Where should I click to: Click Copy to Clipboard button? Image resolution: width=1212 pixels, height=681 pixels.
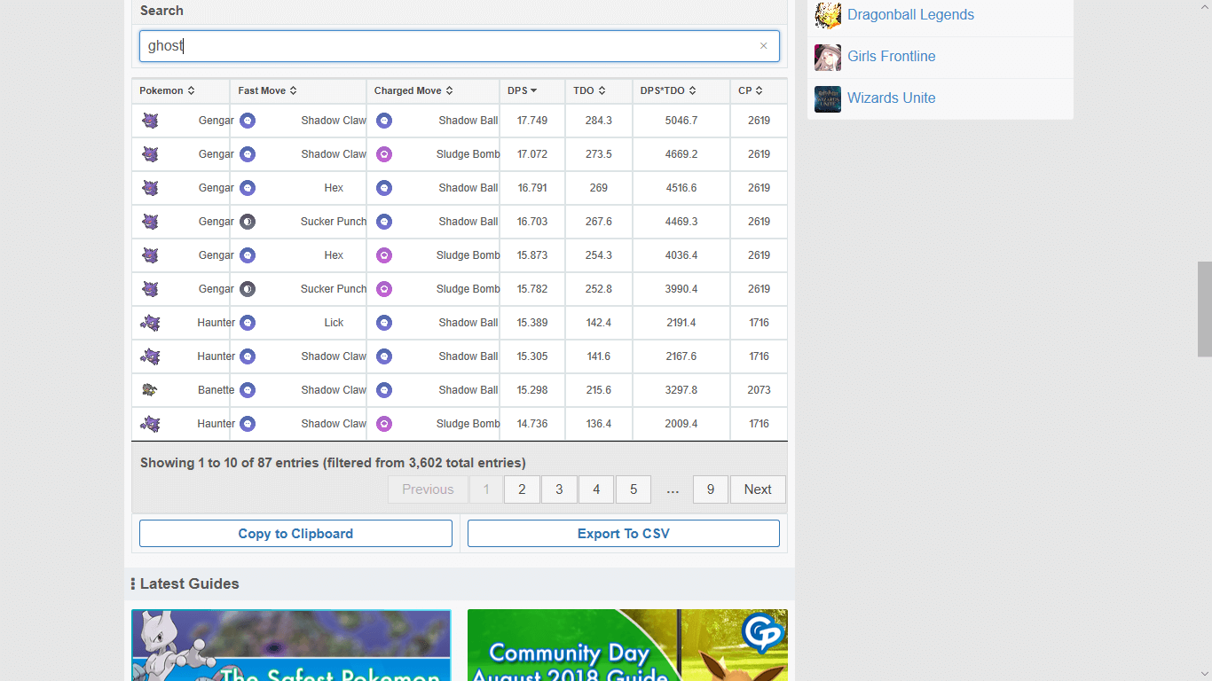tap(295, 534)
